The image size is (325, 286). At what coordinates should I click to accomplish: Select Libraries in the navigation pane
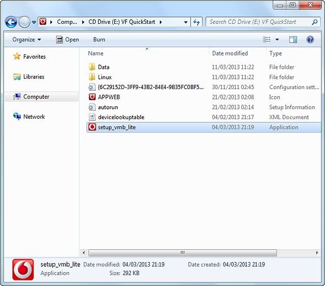click(34, 77)
